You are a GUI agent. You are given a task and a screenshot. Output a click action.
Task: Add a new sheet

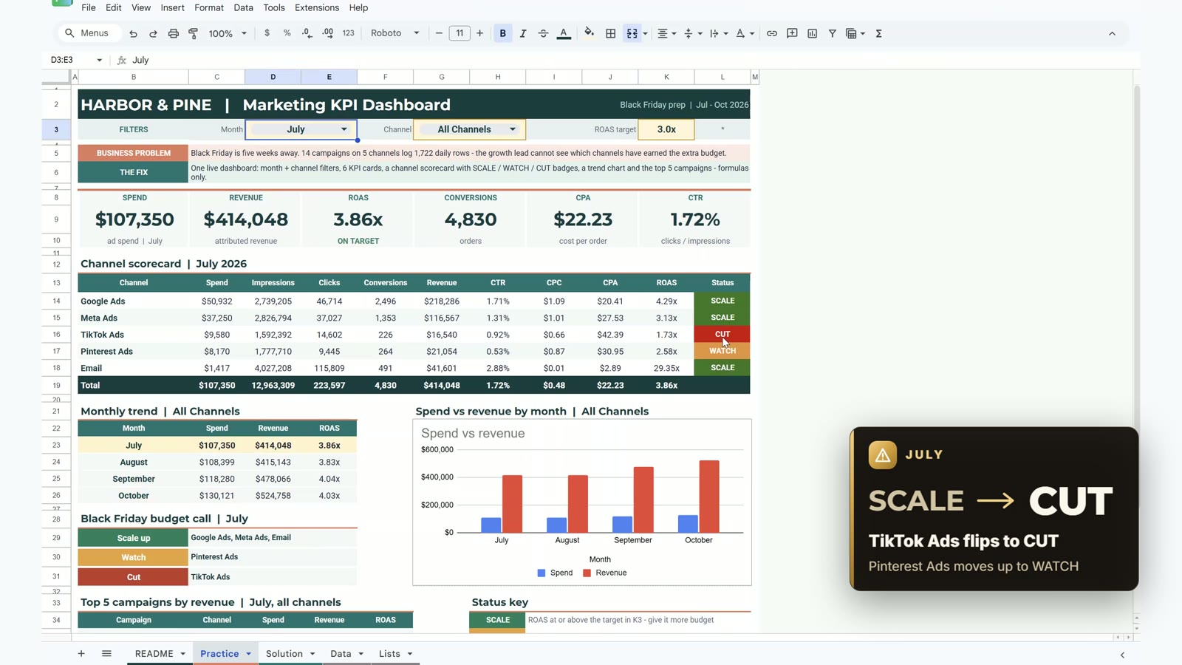pos(81,654)
